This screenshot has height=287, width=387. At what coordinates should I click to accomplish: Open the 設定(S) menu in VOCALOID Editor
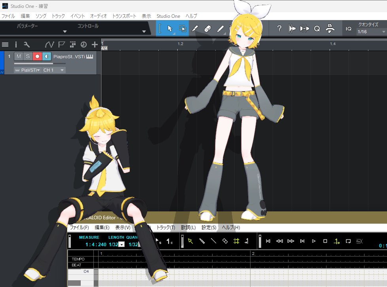click(x=209, y=228)
